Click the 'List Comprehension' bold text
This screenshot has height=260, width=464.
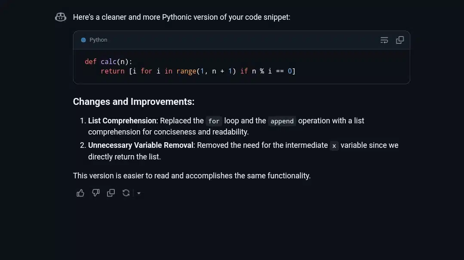(x=122, y=121)
